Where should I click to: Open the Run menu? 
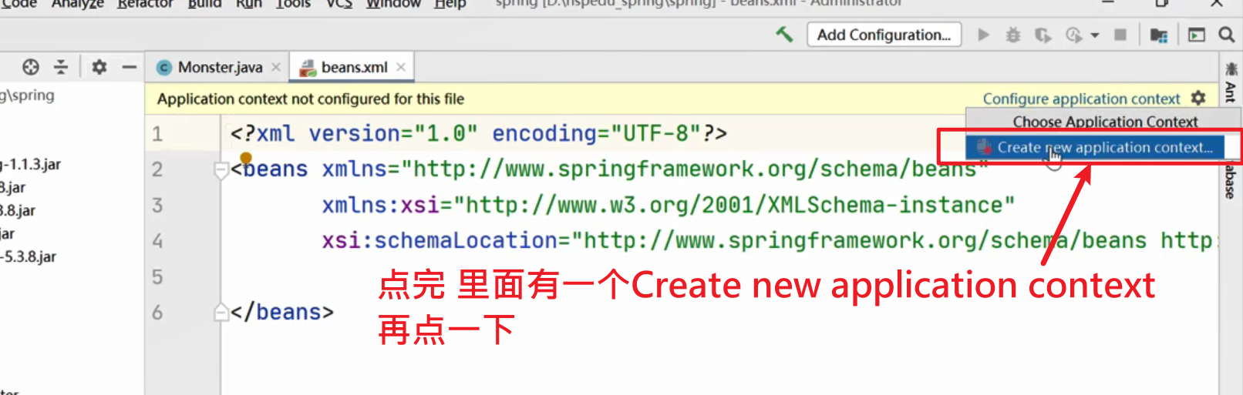click(x=249, y=4)
